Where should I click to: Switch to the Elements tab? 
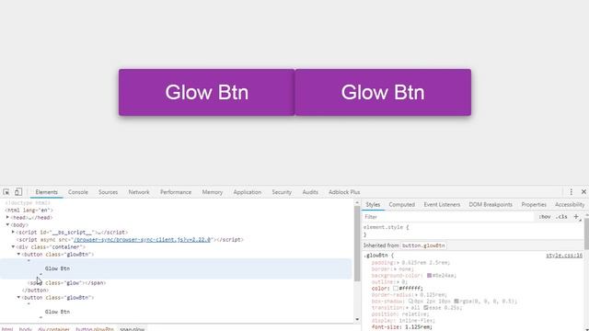[47, 192]
